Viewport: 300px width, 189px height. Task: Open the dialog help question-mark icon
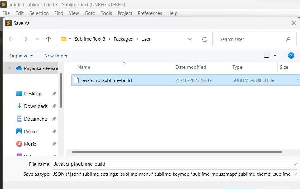[291, 56]
